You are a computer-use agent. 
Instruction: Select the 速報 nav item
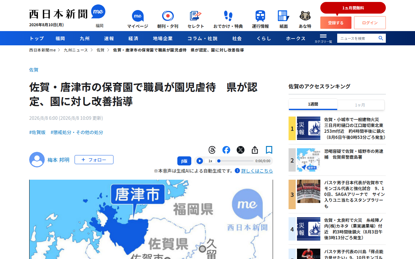click(x=109, y=38)
